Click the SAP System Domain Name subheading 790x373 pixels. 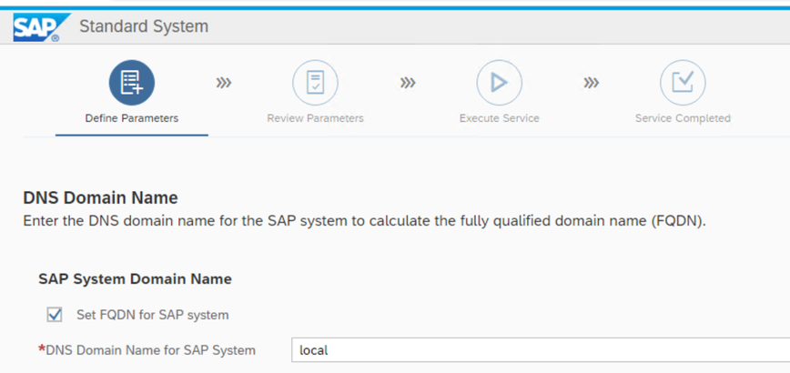coord(135,279)
